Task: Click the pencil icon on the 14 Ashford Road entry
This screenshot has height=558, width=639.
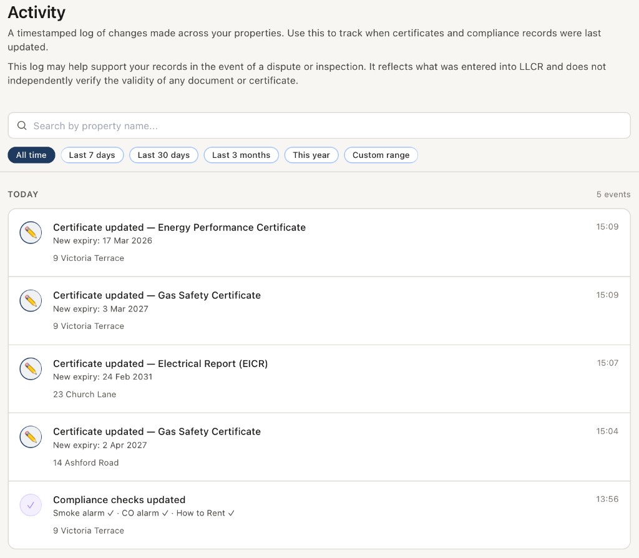Action: coord(30,436)
